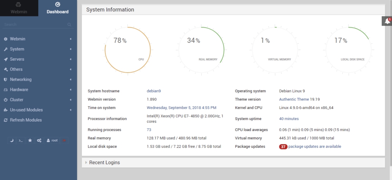
Task: Click the Networking shield icon
Action: (5, 79)
